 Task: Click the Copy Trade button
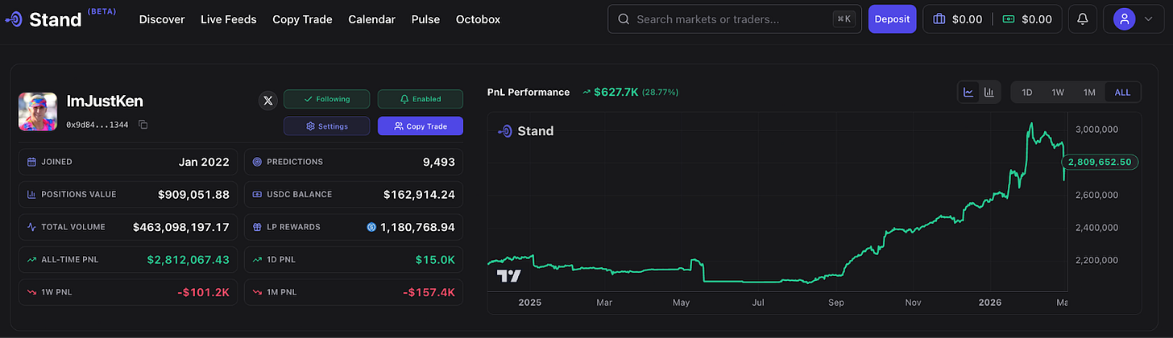[x=421, y=126]
